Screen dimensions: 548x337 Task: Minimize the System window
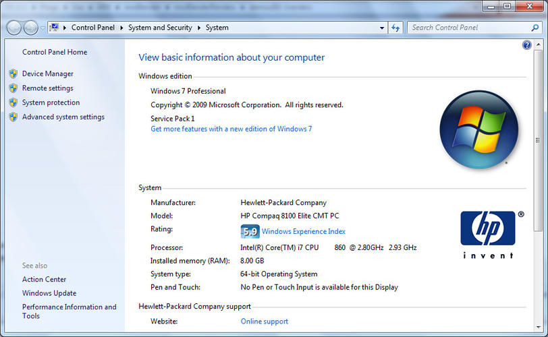click(491, 6)
